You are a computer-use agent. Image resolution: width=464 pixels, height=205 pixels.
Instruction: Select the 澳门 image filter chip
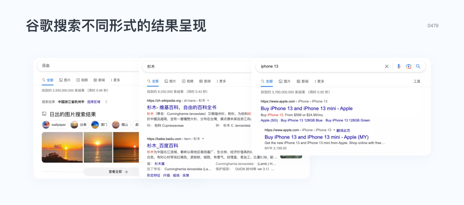click(x=100, y=125)
